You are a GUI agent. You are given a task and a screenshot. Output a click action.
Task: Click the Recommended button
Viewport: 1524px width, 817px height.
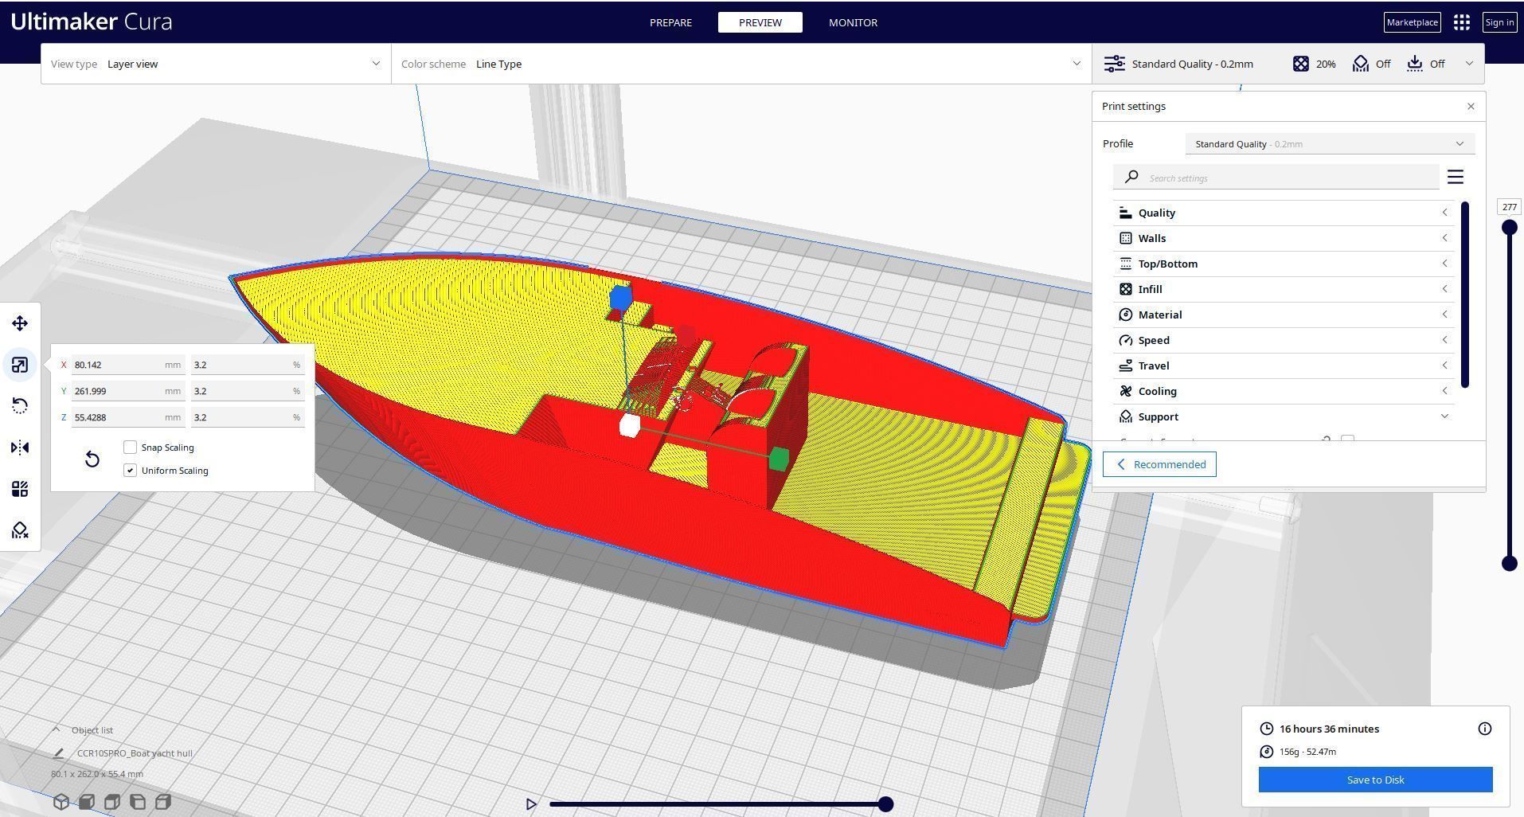1159,464
